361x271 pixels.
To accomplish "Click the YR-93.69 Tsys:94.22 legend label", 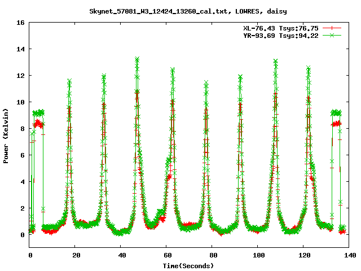I will tap(281, 36).
